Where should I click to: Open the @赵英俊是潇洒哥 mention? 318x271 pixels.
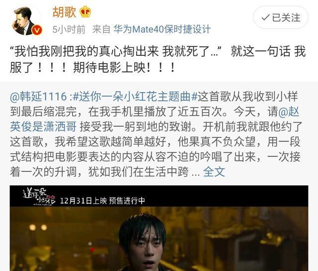pyautogui.click(x=155, y=119)
